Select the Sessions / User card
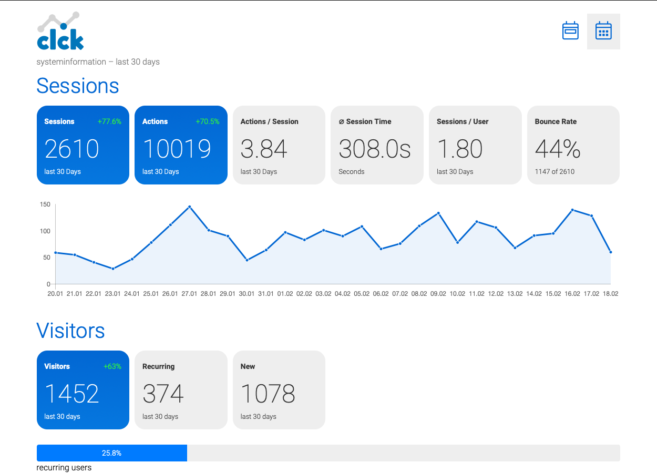The width and height of the screenshot is (657, 473). [x=475, y=145]
